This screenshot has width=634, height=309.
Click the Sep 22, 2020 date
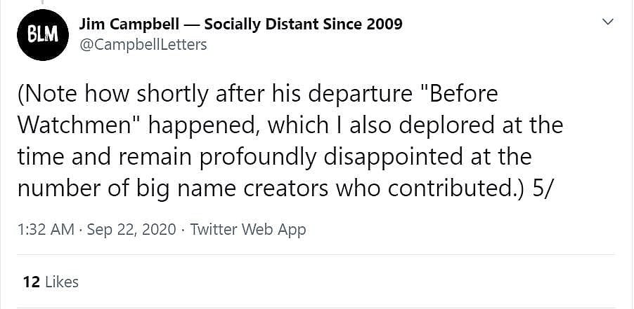[x=132, y=230]
